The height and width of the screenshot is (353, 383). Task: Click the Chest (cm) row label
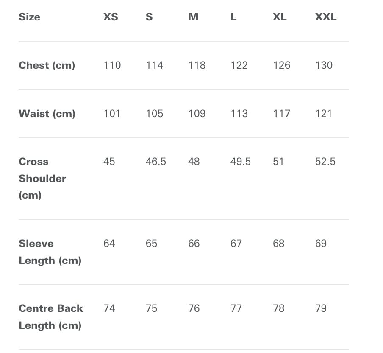pos(47,65)
